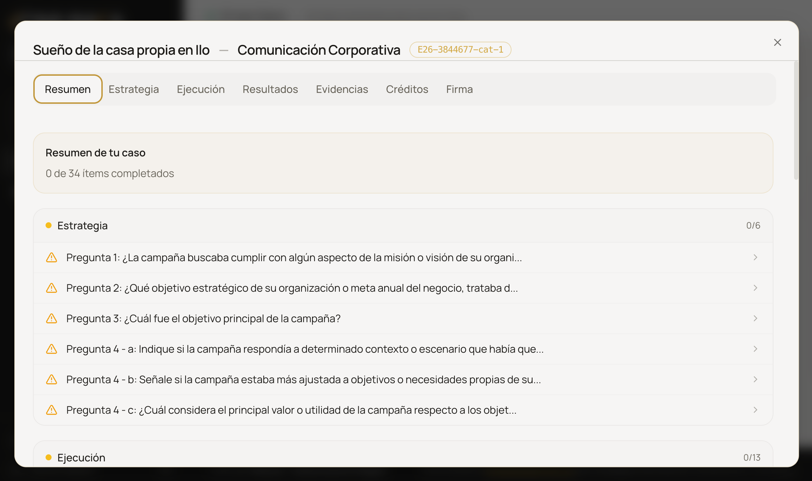Viewport: 812px width, 481px height.
Task: Open Pregunta 4 - c about principal valor
Action: coord(403,410)
